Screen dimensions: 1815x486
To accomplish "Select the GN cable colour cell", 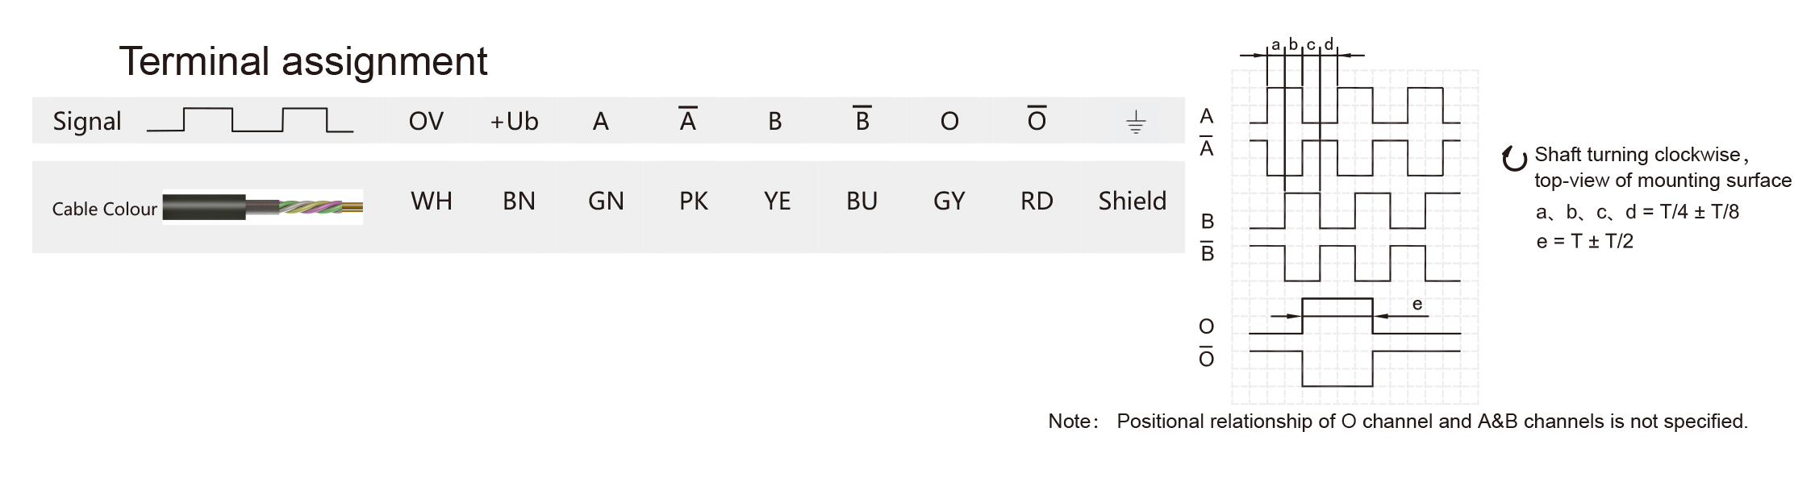I will [x=606, y=201].
